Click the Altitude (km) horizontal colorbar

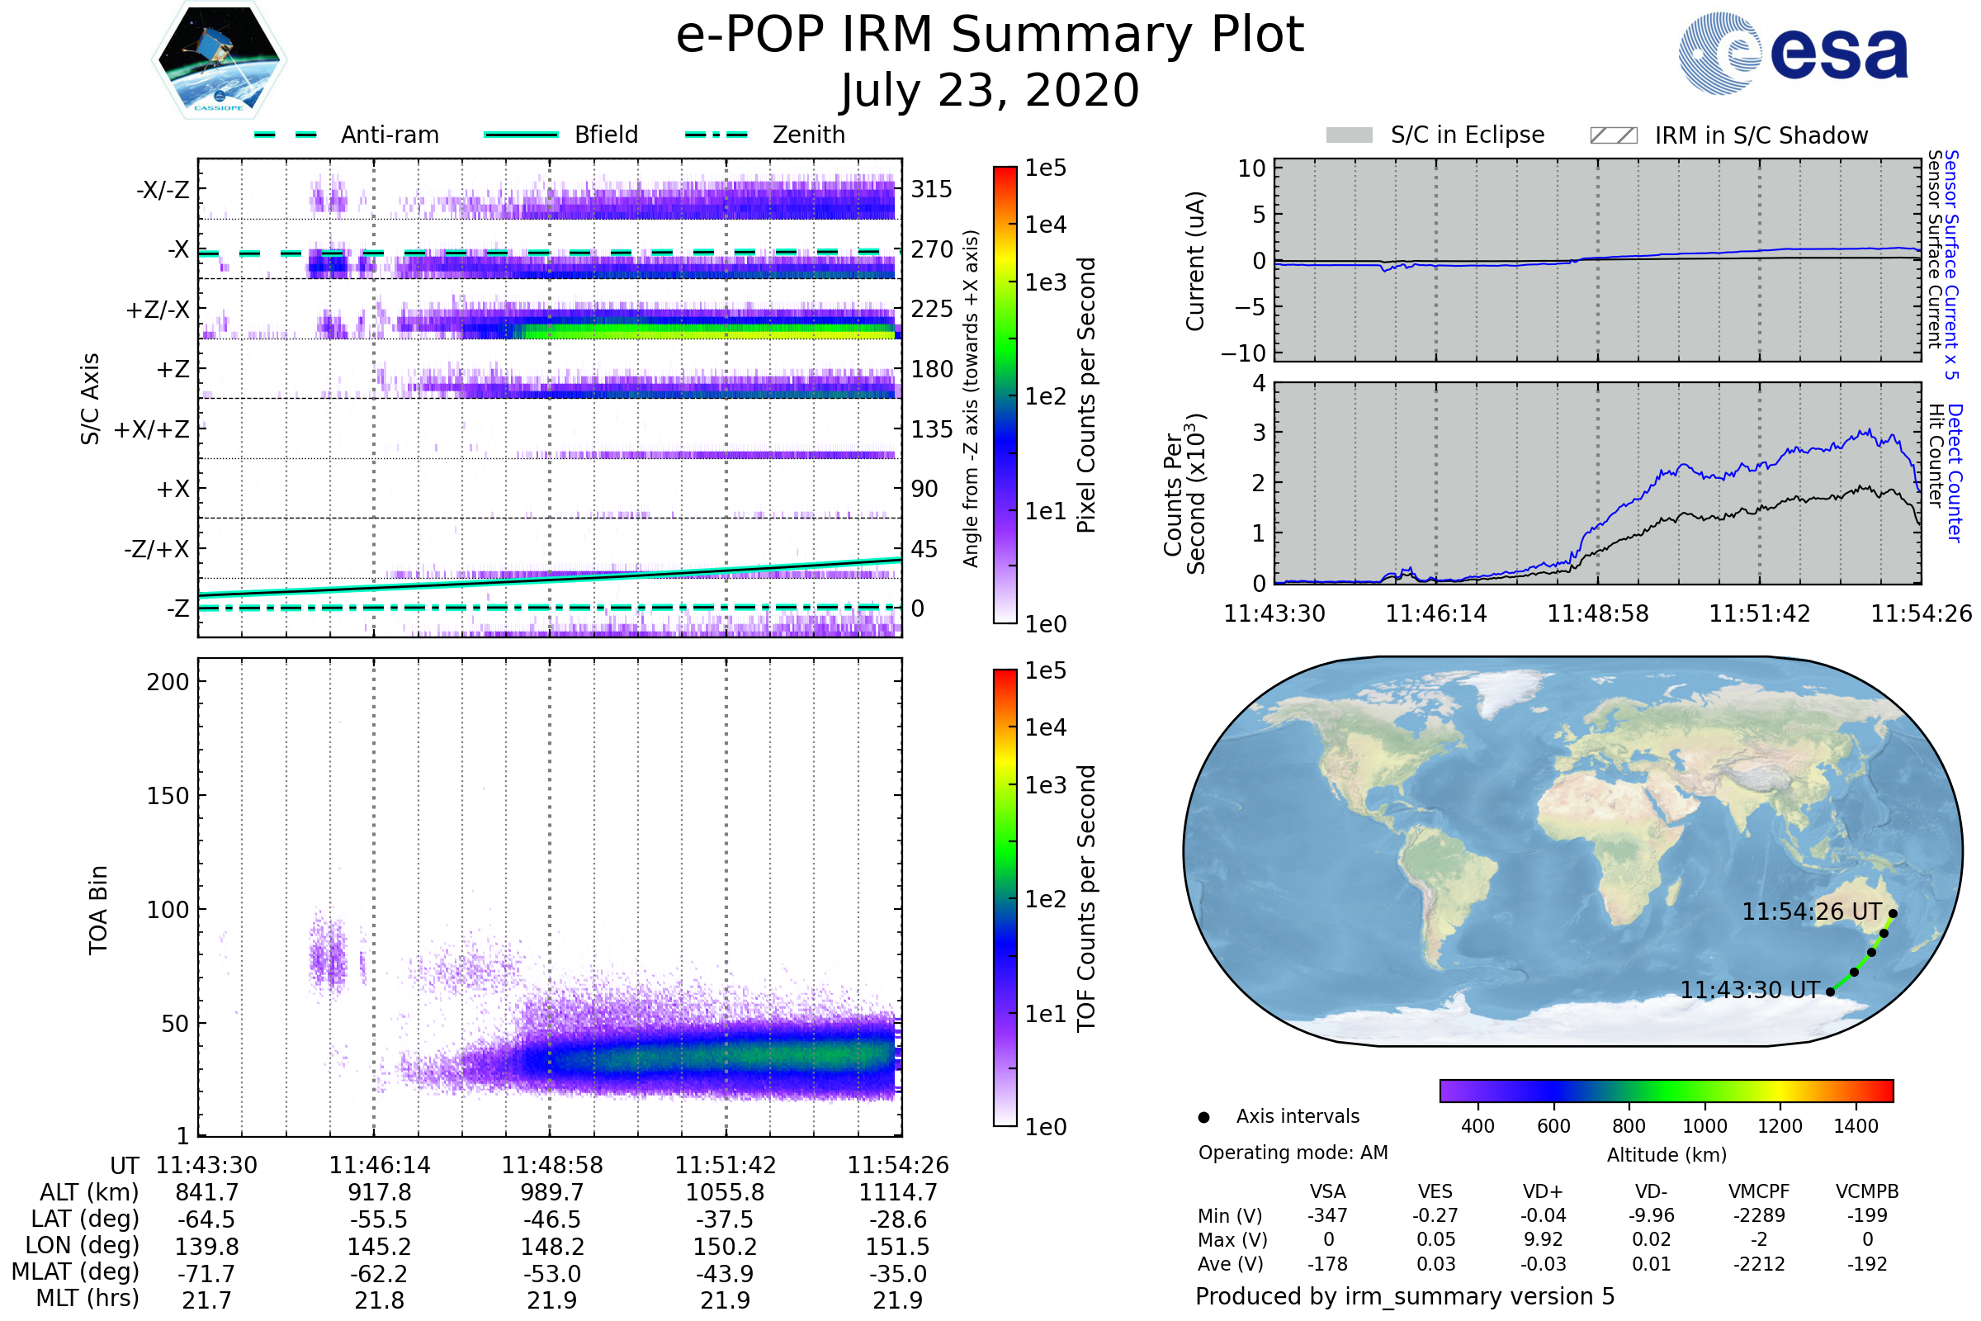click(1666, 1091)
